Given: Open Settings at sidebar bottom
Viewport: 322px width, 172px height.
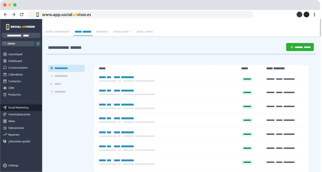Looking at the screenshot, I should [13, 165].
